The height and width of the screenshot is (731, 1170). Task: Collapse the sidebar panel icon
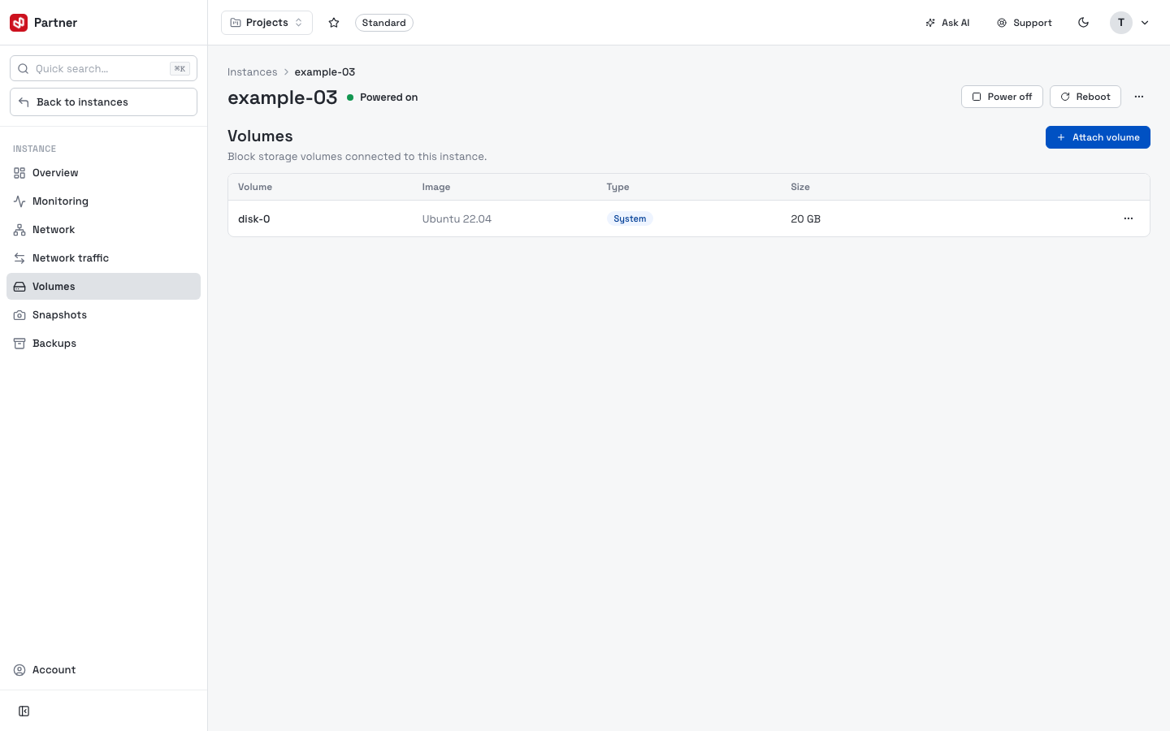24,712
